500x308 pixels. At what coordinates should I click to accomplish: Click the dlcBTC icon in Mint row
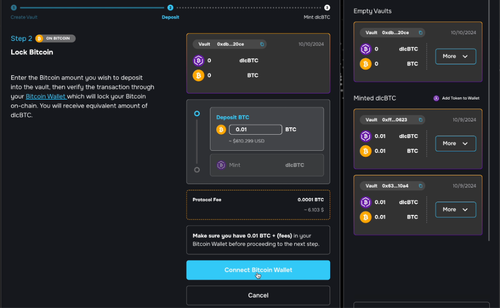[221, 165]
